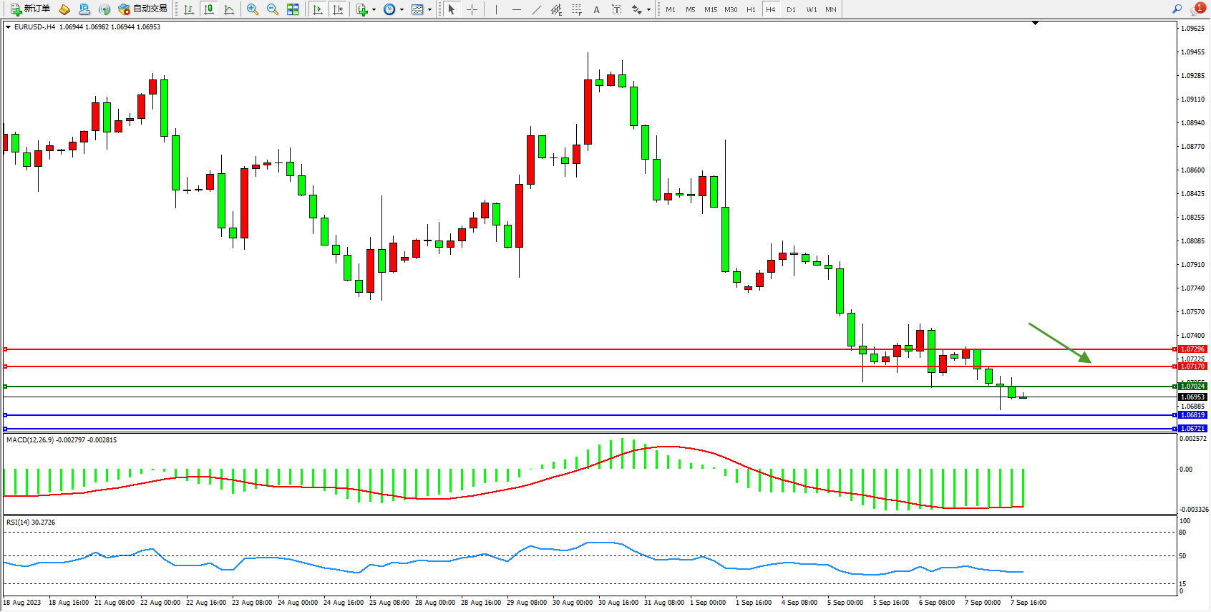Open the periodicity clock dropdown arrow
The width and height of the screenshot is (1211, 612).
(x=402, y=10)
